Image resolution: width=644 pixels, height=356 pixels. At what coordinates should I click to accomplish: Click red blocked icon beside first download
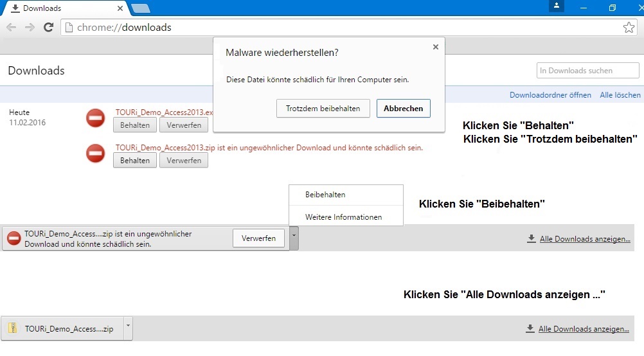click(96, 118)
